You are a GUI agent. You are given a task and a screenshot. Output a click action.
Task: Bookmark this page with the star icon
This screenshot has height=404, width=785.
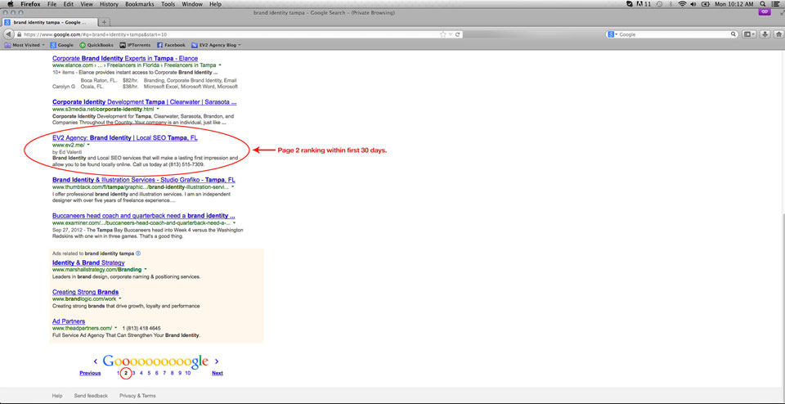(444, 34)
